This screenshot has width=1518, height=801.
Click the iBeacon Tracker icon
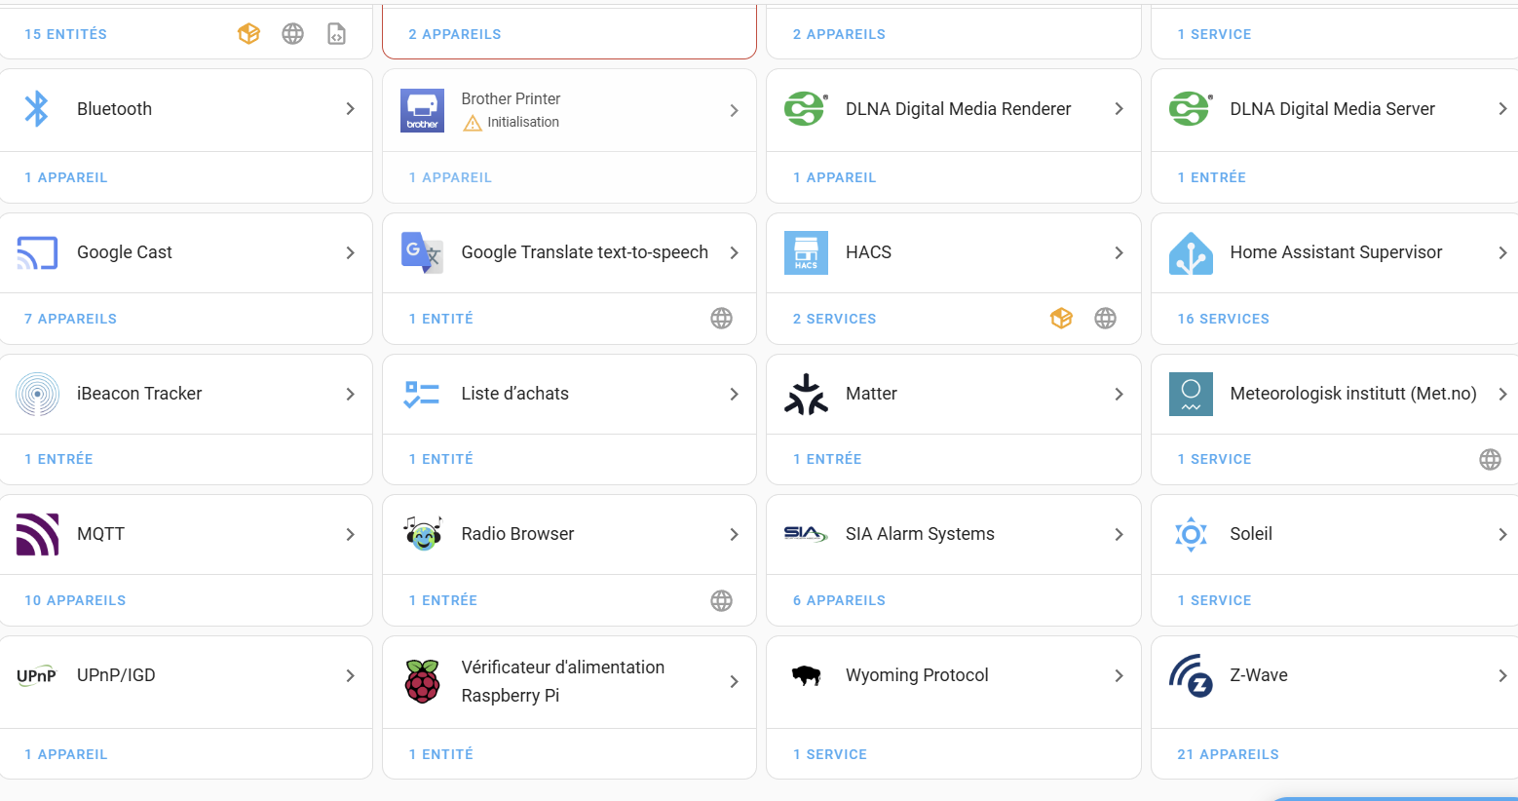point(37,394)
